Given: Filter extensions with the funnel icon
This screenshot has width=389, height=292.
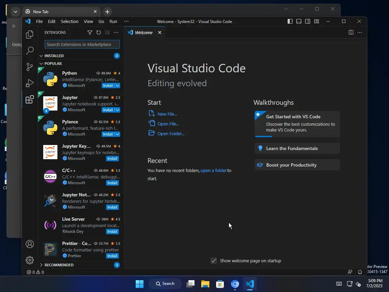Looking at the screenshot, I should [x=90, y=32].
